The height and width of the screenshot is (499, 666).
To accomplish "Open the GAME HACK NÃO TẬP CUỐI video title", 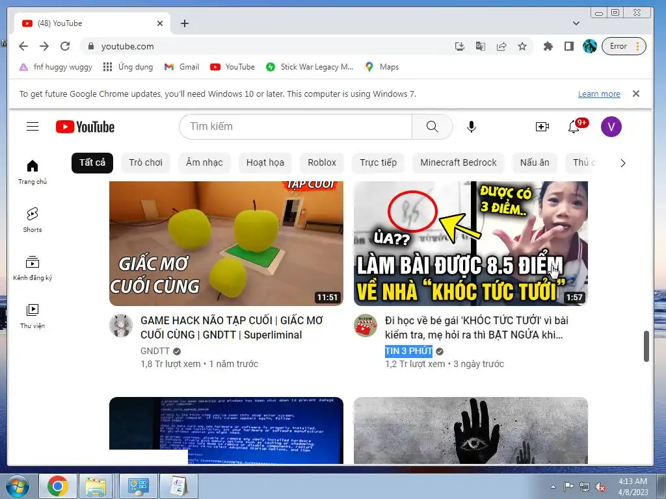I will coord(232,327).
